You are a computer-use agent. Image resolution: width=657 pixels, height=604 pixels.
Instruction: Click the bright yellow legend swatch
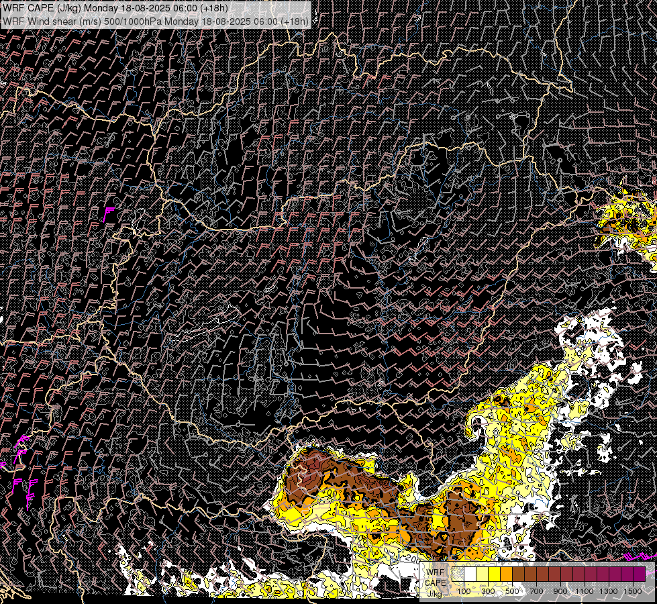pos(495,574)
